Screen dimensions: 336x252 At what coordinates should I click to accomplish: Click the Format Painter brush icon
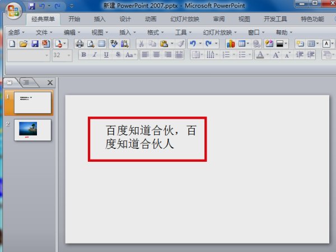(x=180, y=44)
